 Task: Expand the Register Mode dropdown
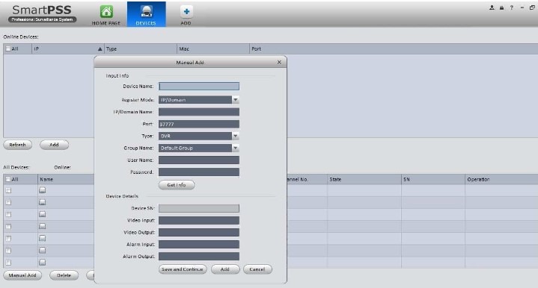coord(236,99)
